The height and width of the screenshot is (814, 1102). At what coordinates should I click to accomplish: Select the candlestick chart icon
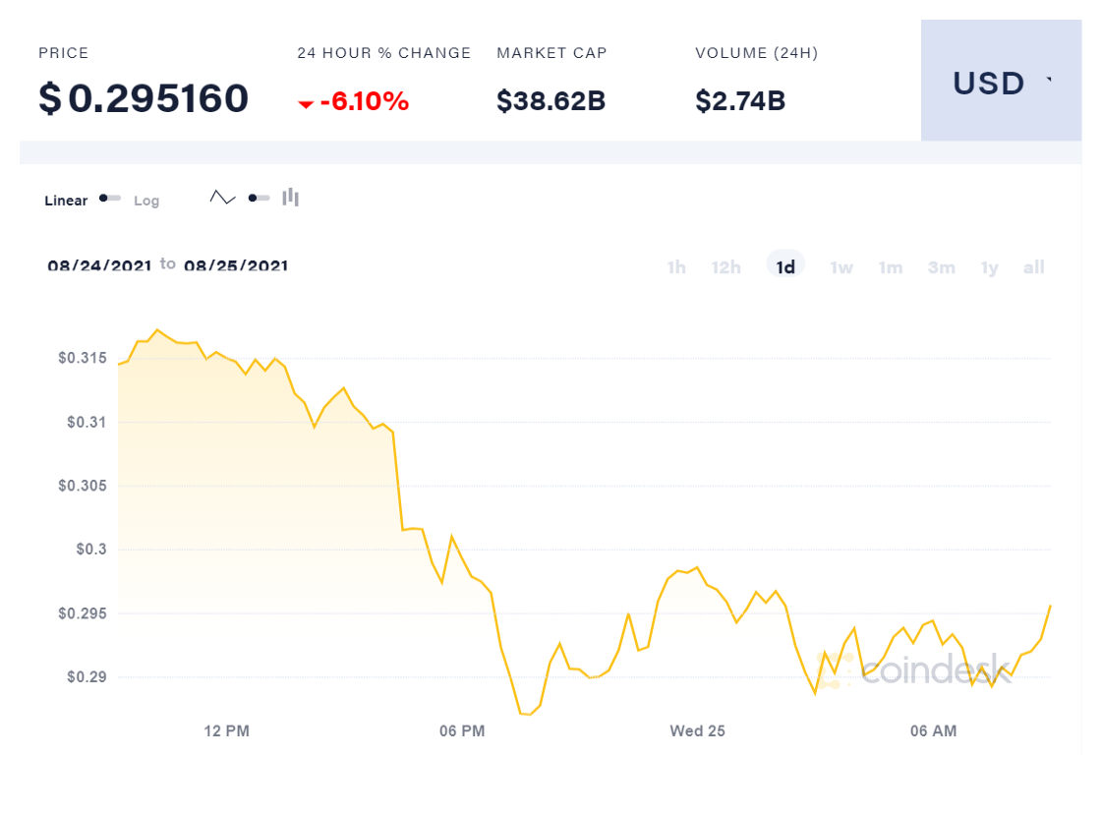click(x=290, y=198)
